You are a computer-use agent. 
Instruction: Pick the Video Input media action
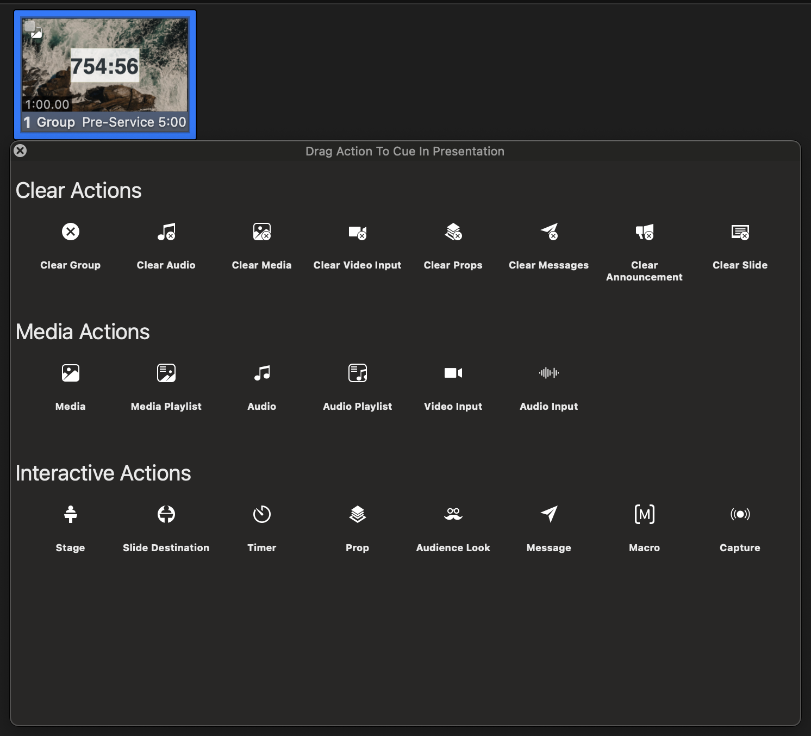pos(453,373)
